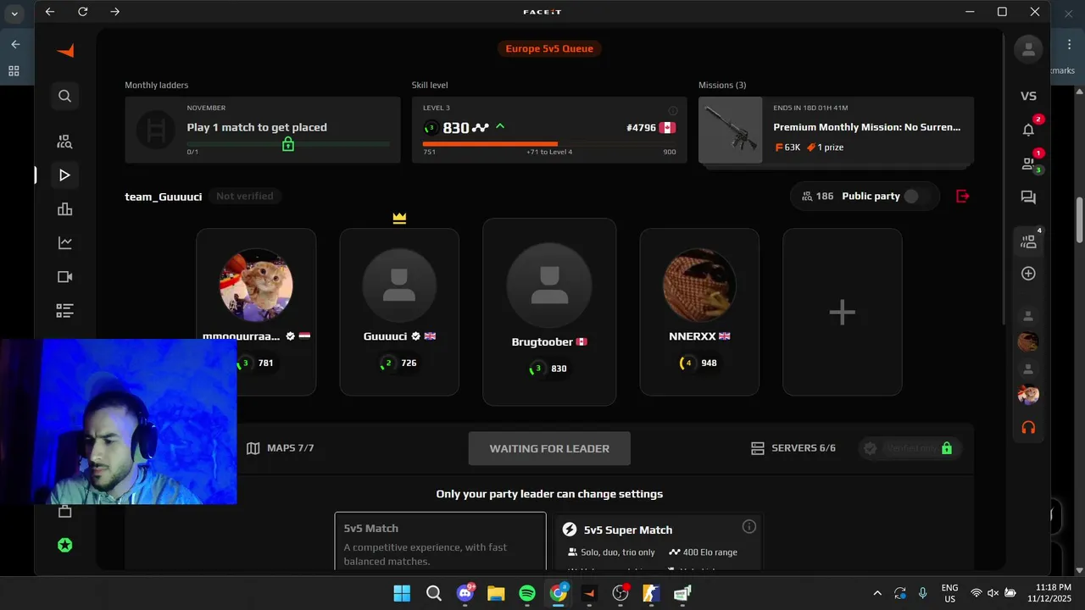Click the Elo progress bar in Skill level
The image size is (1085, 610).
[x=549, y=144]
